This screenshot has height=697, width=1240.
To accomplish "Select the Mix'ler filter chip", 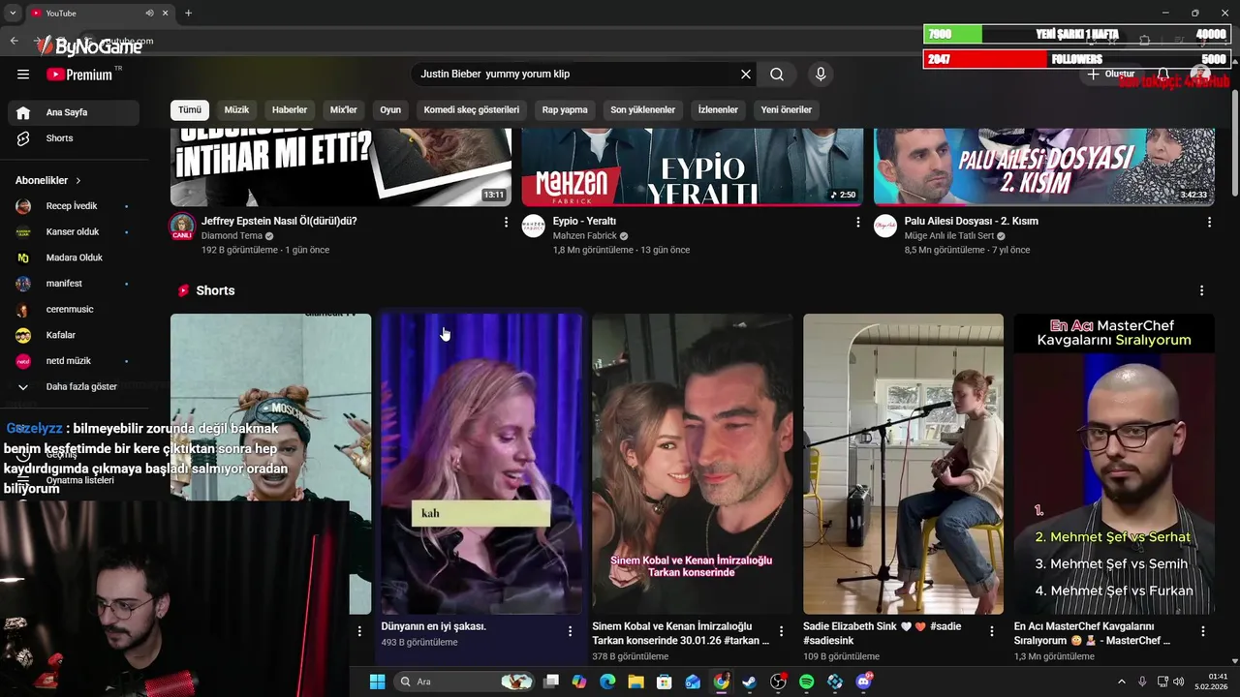I will click(344, 109).
